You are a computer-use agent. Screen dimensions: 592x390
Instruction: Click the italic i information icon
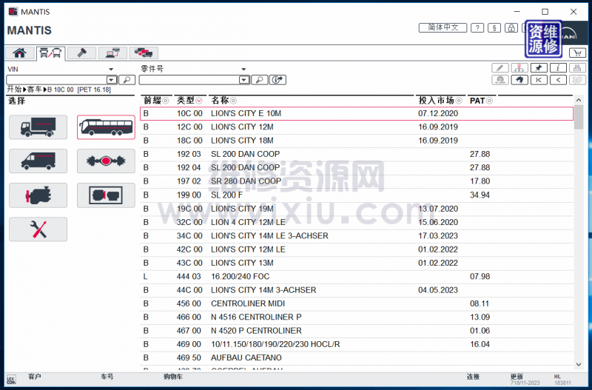point(558,68)
